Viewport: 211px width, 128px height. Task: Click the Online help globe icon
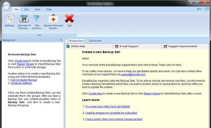(x=68, y=46)
